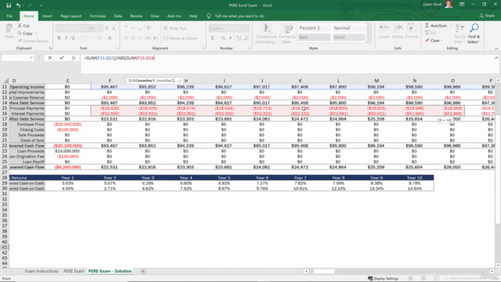The width and height of the screenshot is (501, 282).
Task: Click the Purchase Price ($20,000,000) cell
Action: 67,125
